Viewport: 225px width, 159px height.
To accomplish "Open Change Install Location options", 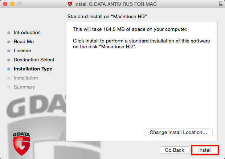I will point(179,132).
